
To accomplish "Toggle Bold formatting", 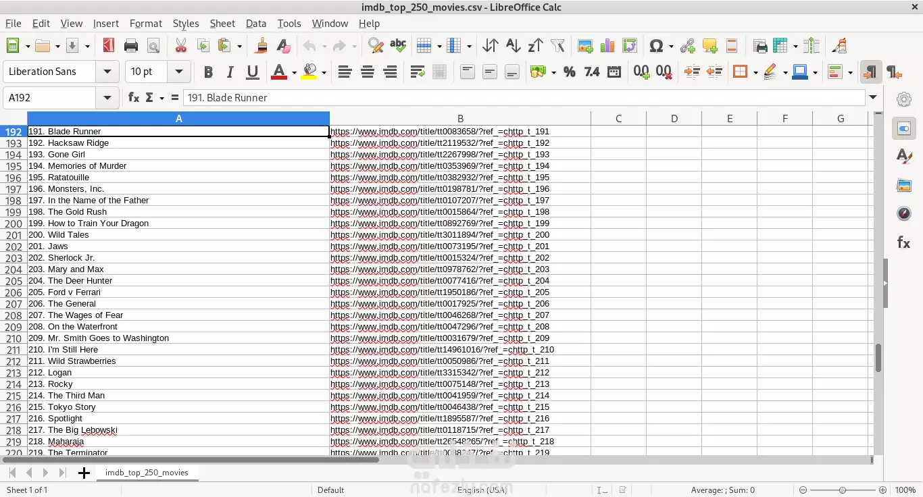I will coord(208,72).
